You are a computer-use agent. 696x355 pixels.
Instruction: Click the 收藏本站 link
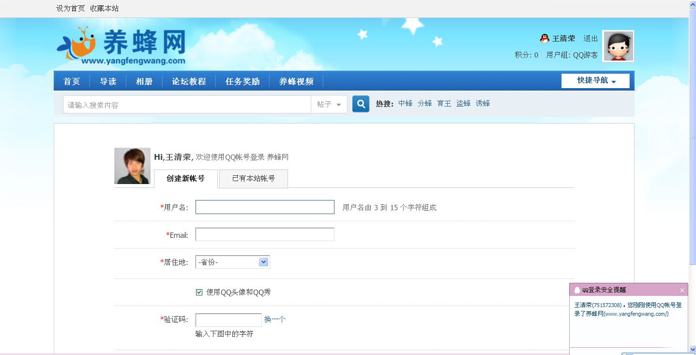(105, 8)
